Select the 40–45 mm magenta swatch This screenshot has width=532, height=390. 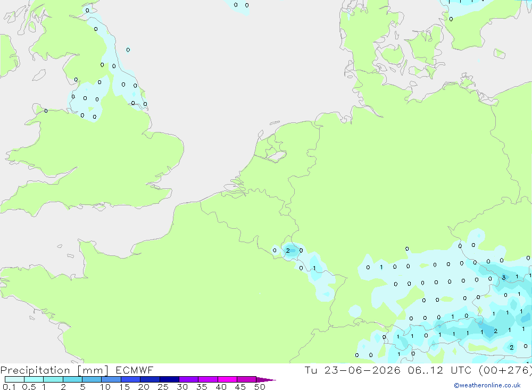(x=227, y=379)
